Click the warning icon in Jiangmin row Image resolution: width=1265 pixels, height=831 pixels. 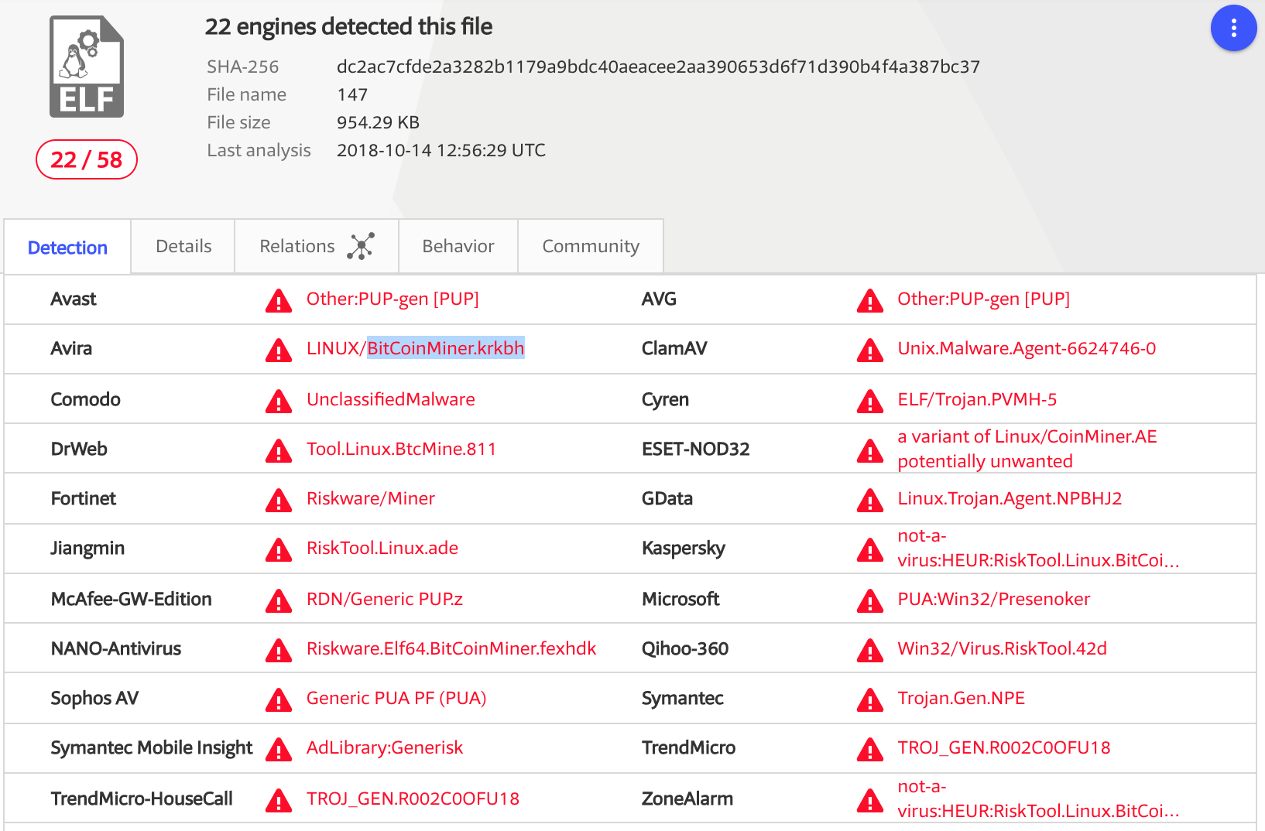pyautogui.click(x=279, y=549)
